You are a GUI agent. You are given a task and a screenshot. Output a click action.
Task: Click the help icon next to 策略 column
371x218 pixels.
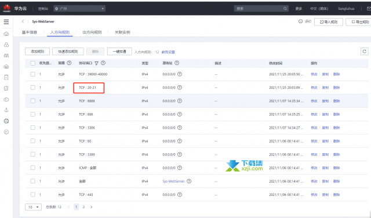69,63
